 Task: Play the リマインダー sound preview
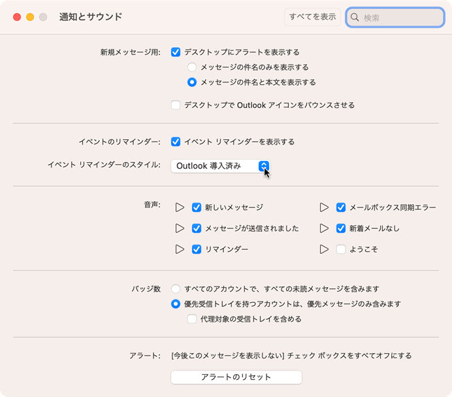(x=180, y=249)
